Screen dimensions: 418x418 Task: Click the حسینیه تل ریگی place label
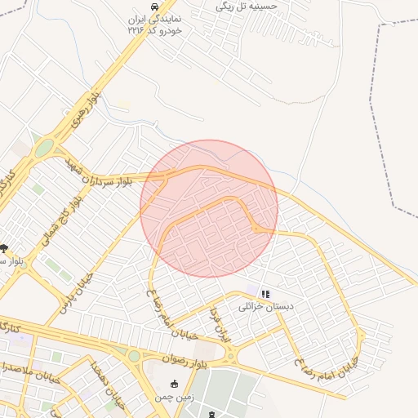click(247, 7)
